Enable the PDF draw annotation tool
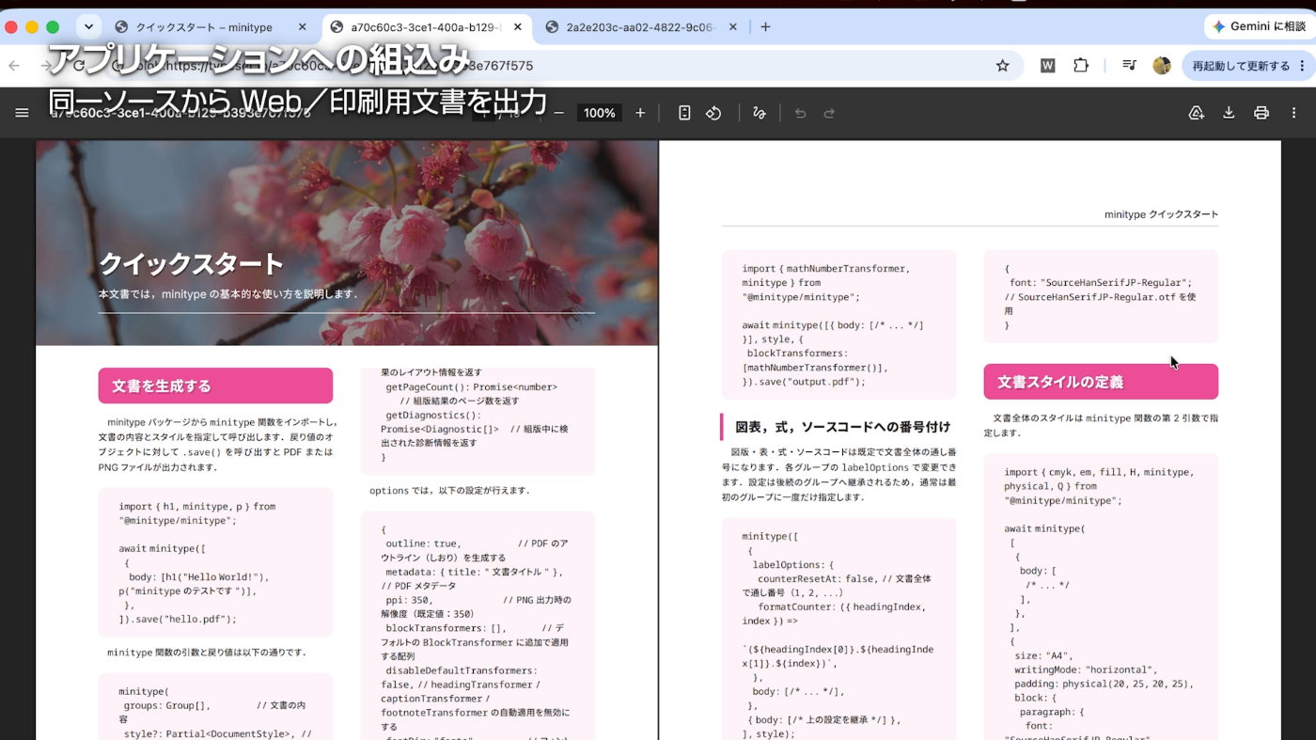Viewport: 1316px width, 740px height. click(x=760, y=113)
